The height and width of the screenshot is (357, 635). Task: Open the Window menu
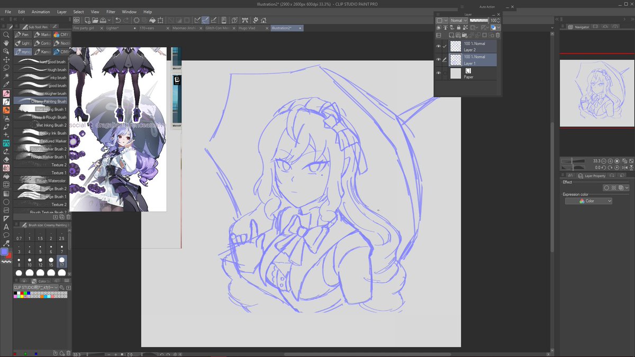[129, 12]
